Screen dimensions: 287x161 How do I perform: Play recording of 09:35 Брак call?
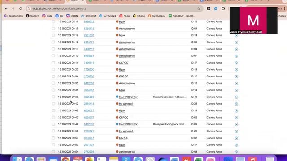coord(236,90)
